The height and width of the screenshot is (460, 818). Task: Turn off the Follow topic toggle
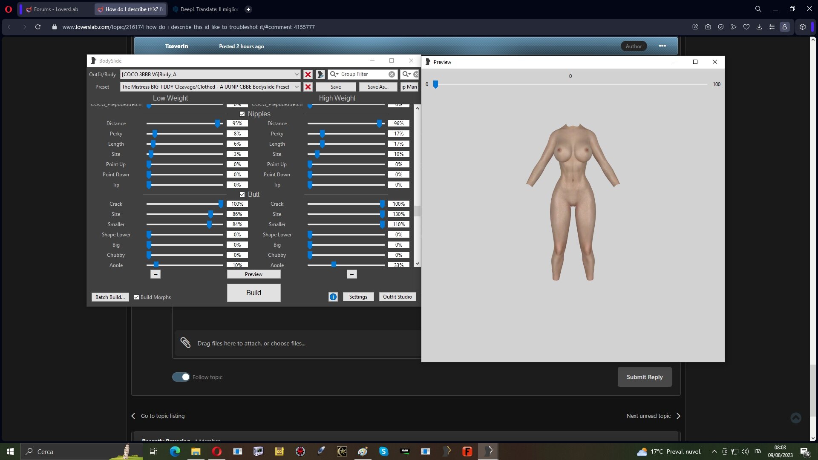tap(181, 377)
